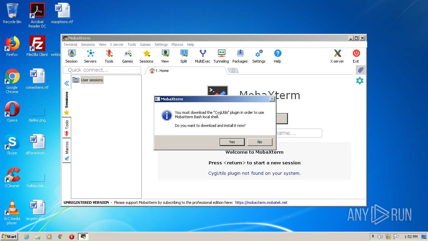Screen dimensions: 428x241
Task: Launch the Games toolbar icon
Action: pos(127,56)
